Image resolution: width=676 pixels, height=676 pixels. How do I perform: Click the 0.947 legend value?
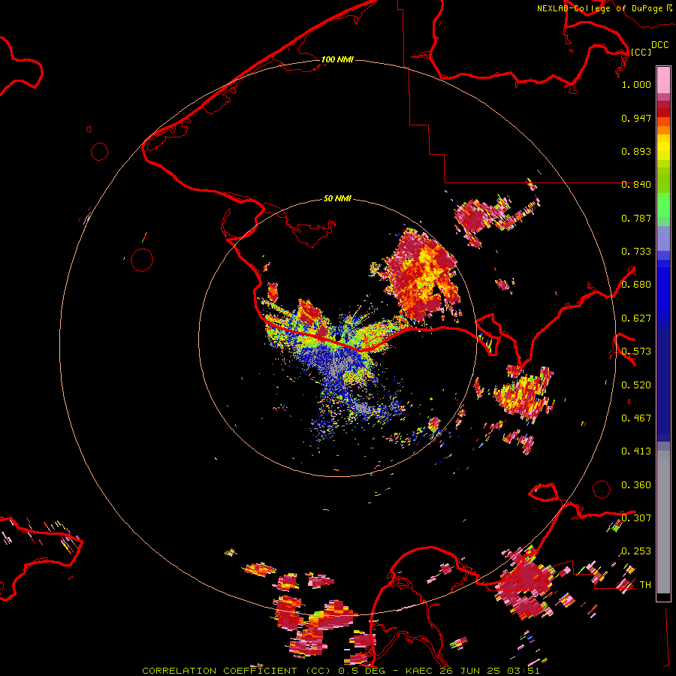pos(636,118)
